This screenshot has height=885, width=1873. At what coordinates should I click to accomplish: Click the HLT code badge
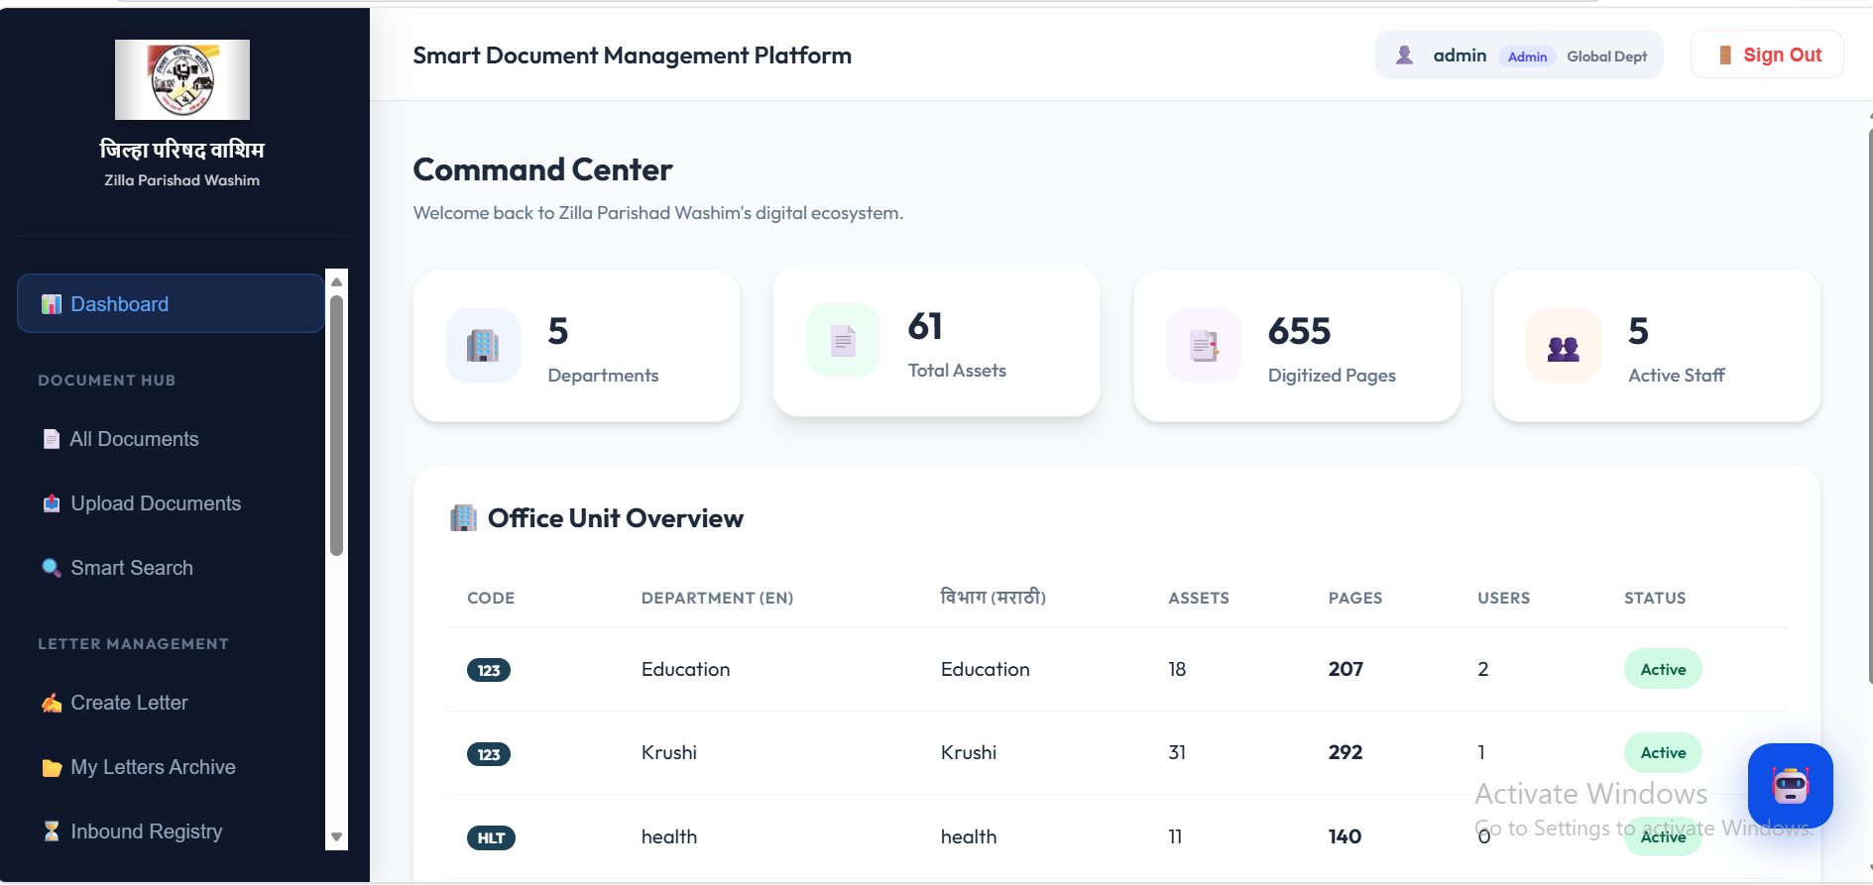click(491, 837)
